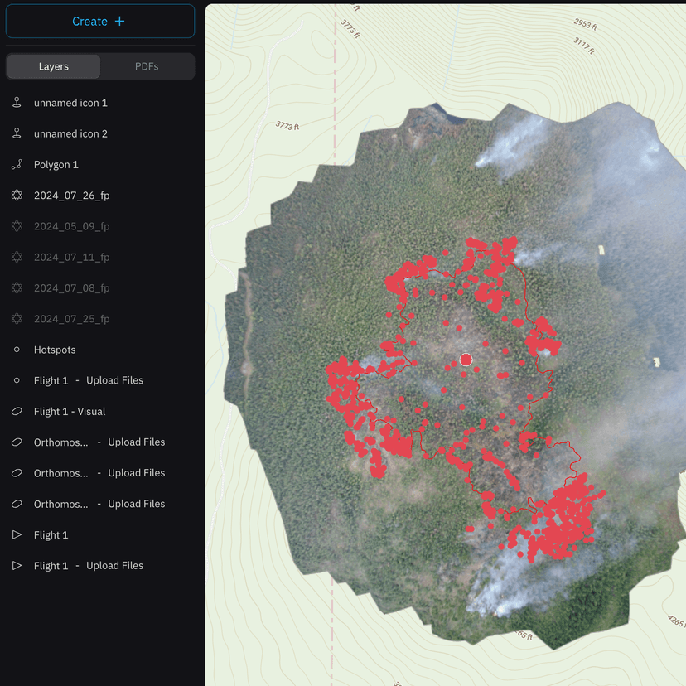The image size is (686, 686).
Task: Enable the hidden 2024_07_11_fp layer
Action: click(x=71, y=257)
